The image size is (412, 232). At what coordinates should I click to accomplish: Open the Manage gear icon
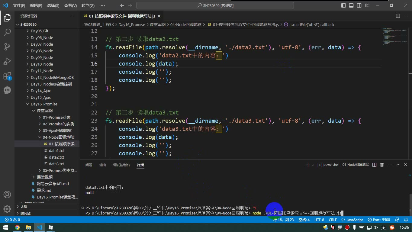coord(7,209)
